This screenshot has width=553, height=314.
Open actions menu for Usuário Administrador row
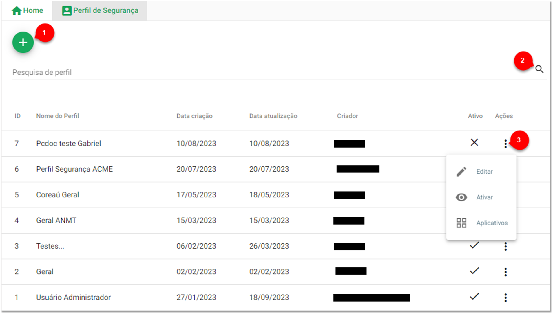tap(505, 298)
